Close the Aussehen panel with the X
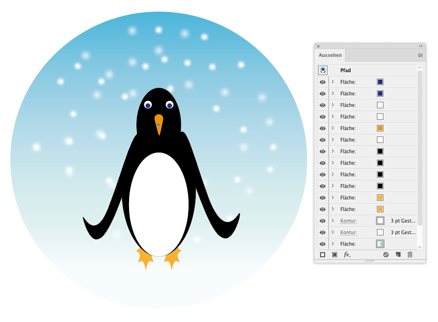 [318, 46]
